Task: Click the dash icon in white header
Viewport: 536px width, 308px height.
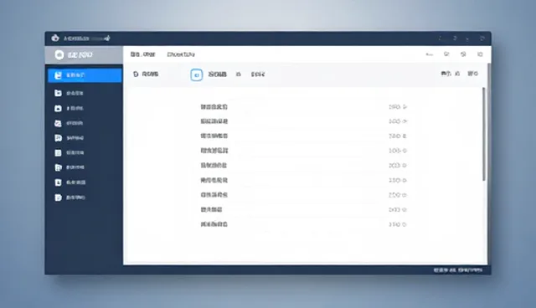Action: tap(430, 54)
